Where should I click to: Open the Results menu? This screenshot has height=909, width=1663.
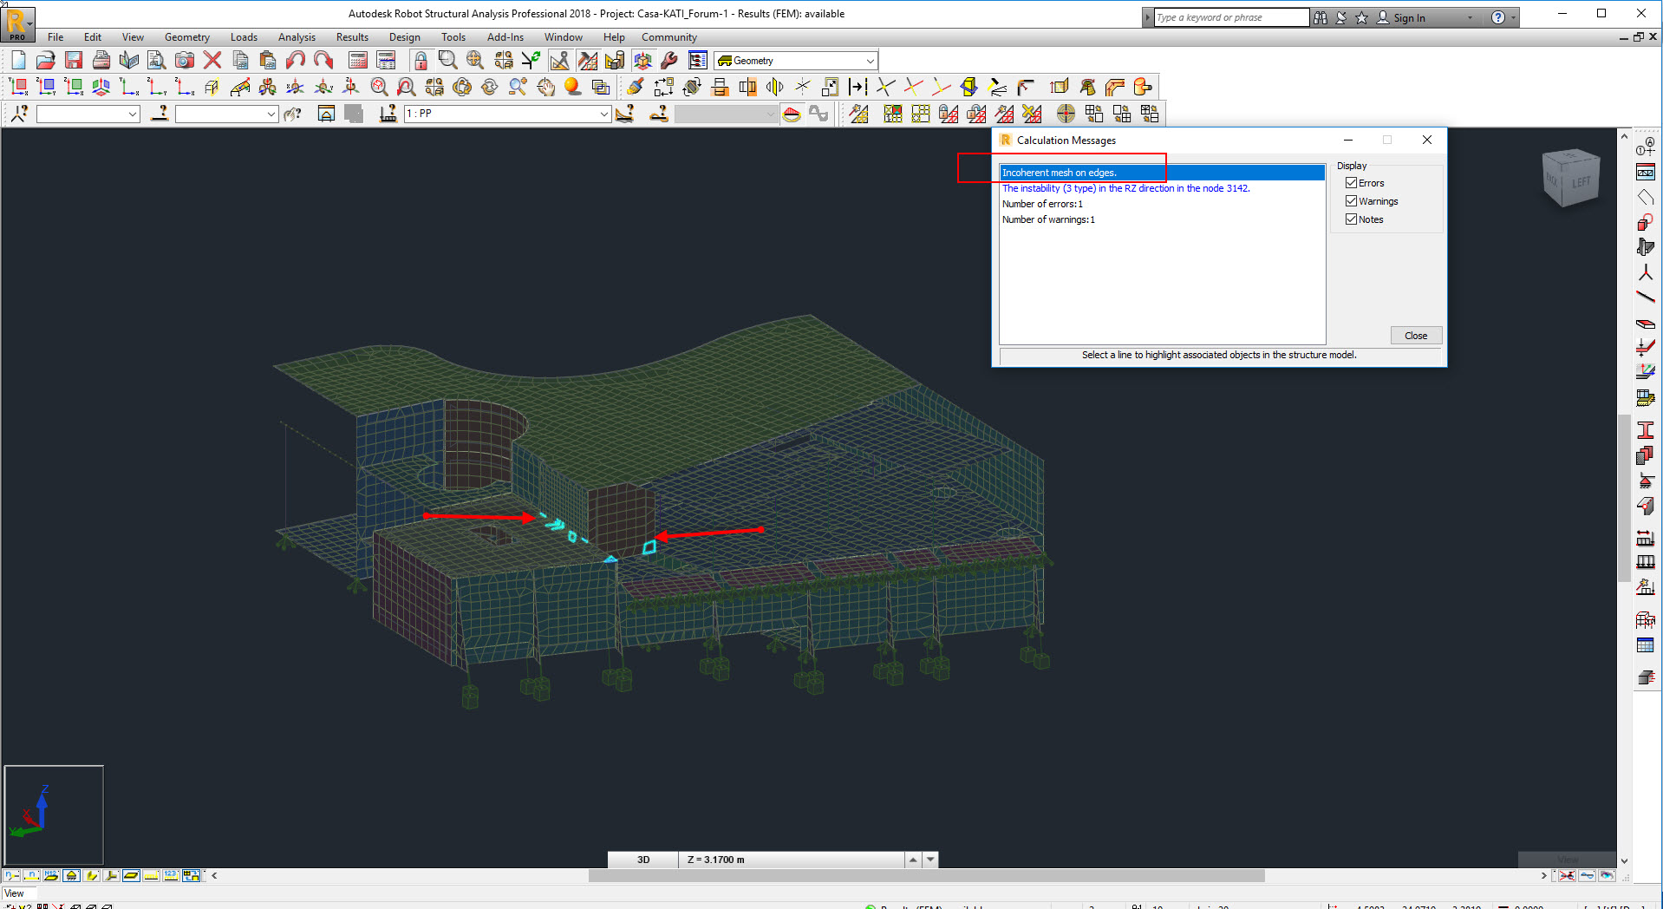352,37
